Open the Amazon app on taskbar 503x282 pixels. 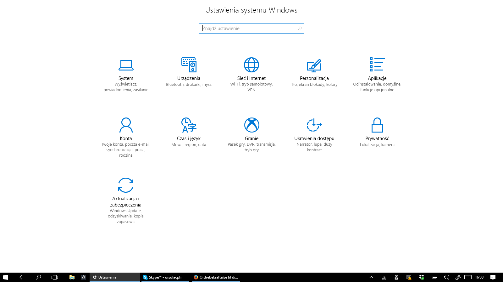coord(83,277)
